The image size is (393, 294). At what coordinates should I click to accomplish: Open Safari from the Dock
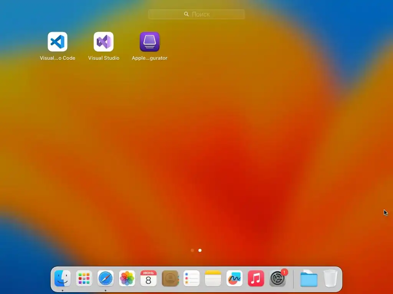pos(106,278)
